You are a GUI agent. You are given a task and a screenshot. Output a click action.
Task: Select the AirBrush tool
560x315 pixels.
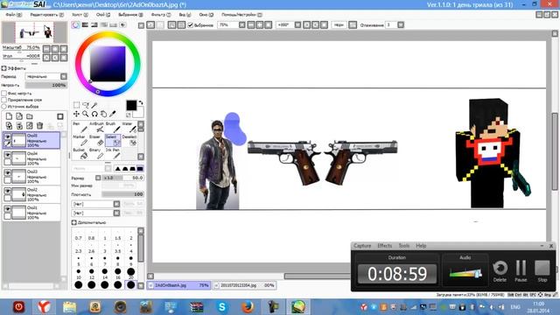(x=96, y=128)
